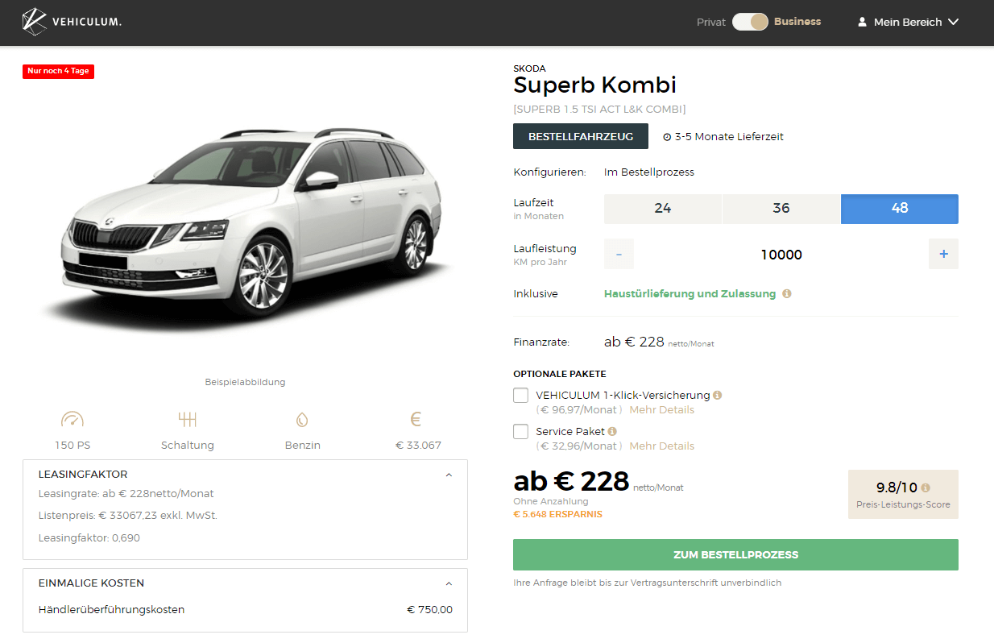
Task: Click the gearshift Schaltung icon
Action: pyautogui.click(x=188, y=419)
